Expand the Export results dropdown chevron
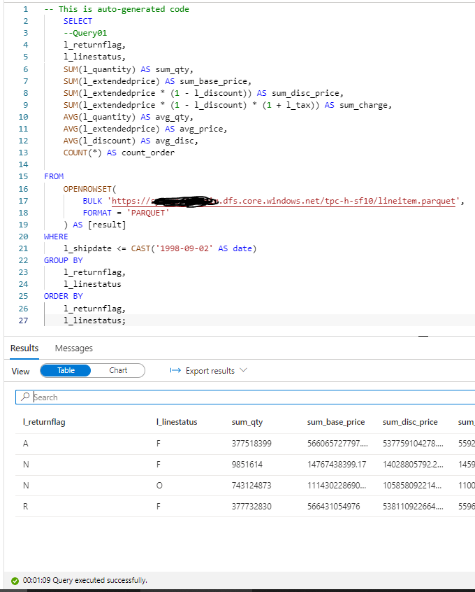 (x=243, y=371)
